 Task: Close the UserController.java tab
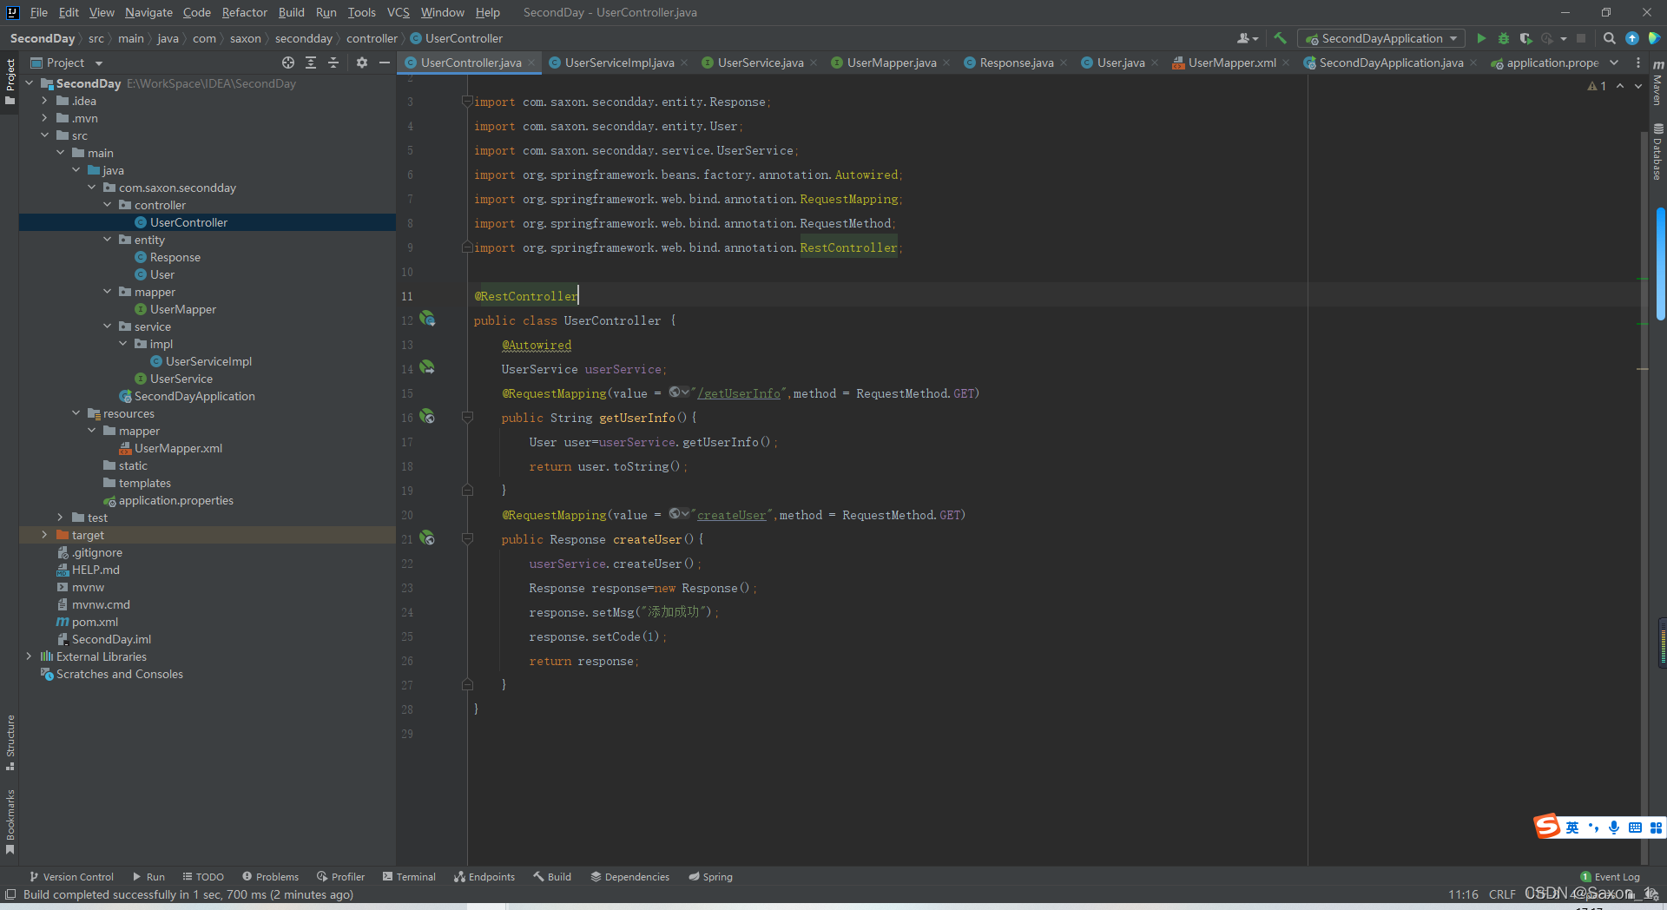click(531, 63)
